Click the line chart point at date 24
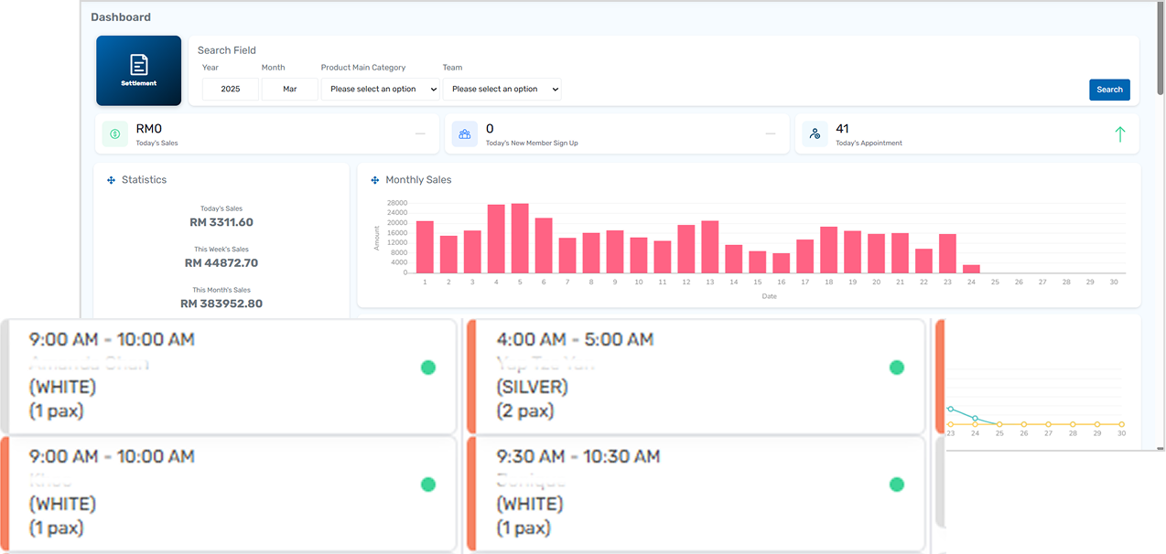Viewport: 1166px width, 554px height. pyautogui.click(x=975, y=419)
